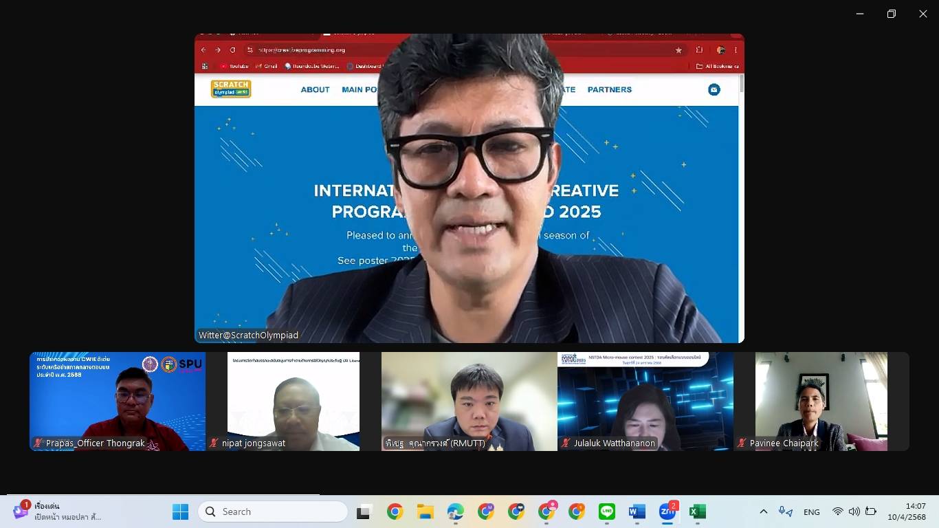Open the Windows Start menu
Viewport: 939px width, 528px height.
coord(180,511)
